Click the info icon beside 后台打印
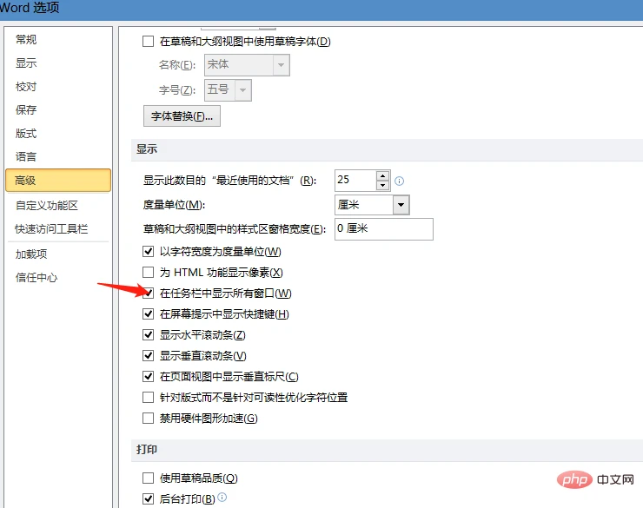 tap(222, 497)
